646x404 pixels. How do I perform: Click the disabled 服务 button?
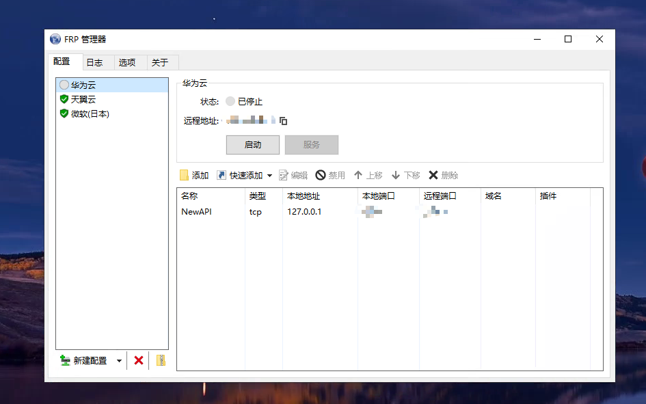point(312,144)
